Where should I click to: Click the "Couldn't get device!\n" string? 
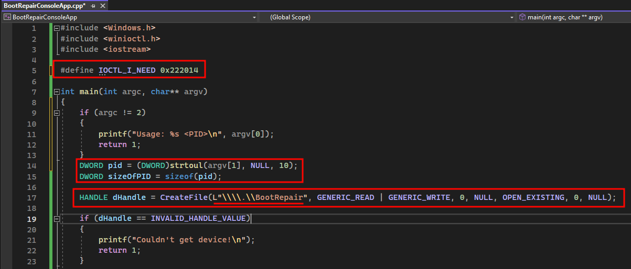click(189, 240)
